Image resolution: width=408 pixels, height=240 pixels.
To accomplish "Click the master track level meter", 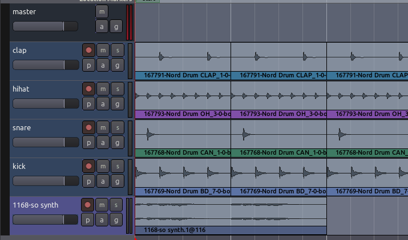I will point(130,23).
